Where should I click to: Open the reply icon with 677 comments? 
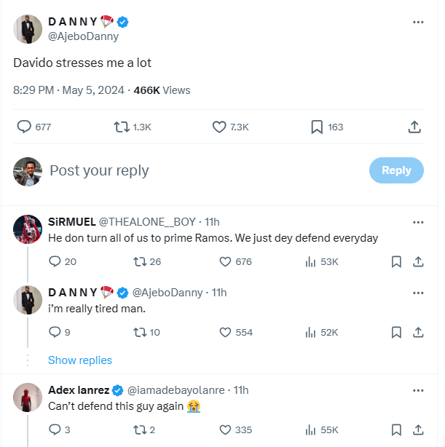25,127
